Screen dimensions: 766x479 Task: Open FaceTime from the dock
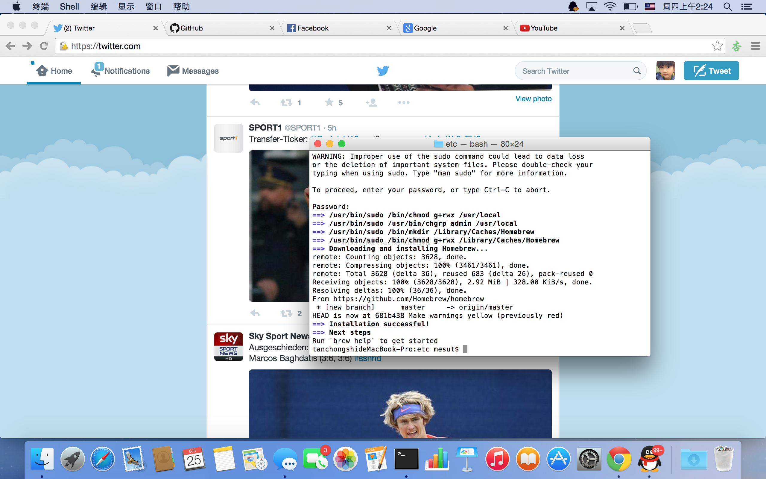coord(315,459)
